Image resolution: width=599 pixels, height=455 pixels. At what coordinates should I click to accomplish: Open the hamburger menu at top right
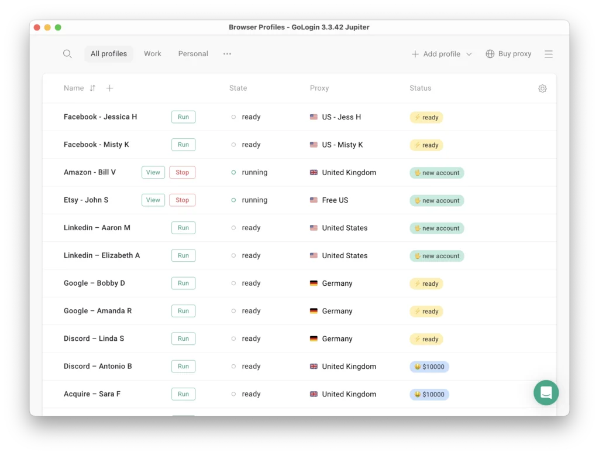tap(549, 53)
